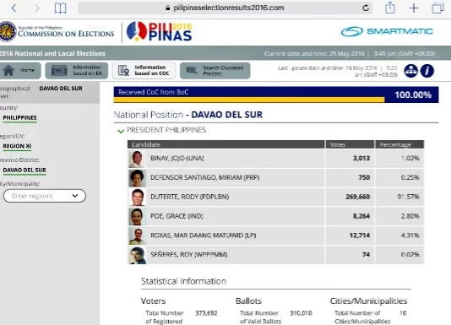Click the Cities/Municipalities heading
The width and height of the screenshot is (451, 325).
click(x=368, y=301)
